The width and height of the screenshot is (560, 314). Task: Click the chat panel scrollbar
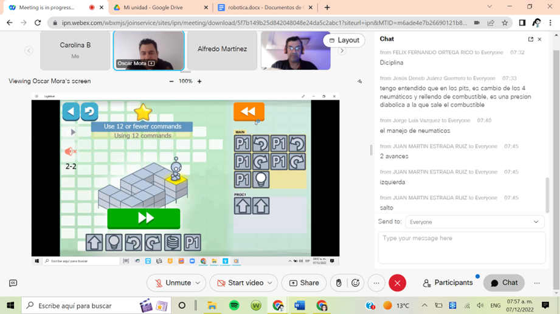[x=547, y=196]
